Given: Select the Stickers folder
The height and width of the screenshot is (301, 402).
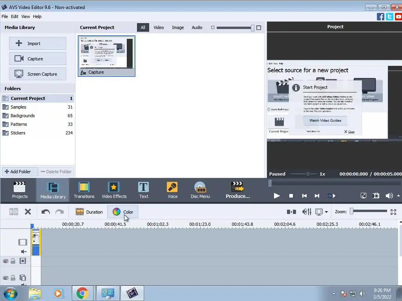Looking at the screenshot, I should pyautogui.click(x=37, y=133).
